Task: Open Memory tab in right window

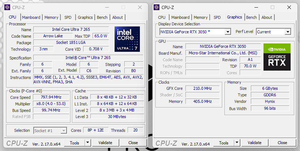Action: (x=201, y=17)
